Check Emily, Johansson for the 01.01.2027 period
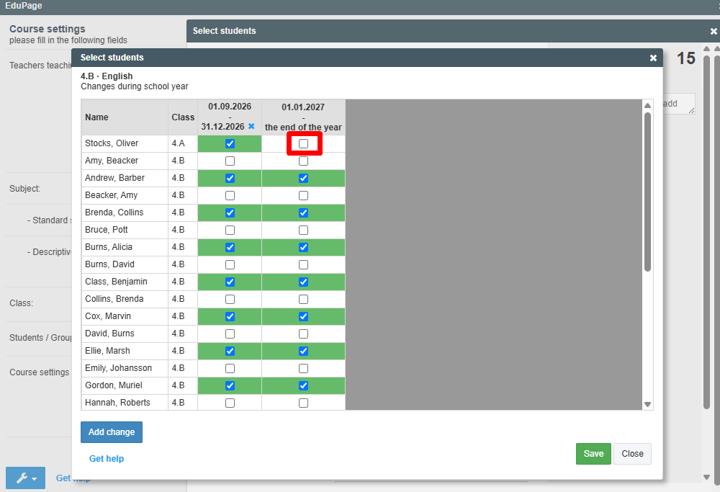 pyautogui.click(x=304, y=368)
